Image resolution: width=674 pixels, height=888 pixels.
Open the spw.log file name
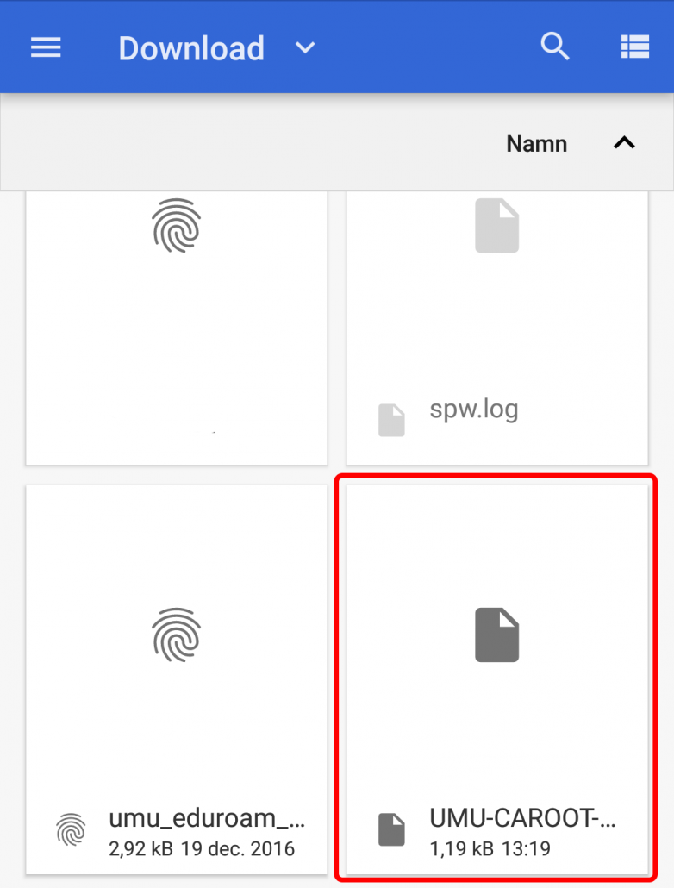[x=474, y=409]
